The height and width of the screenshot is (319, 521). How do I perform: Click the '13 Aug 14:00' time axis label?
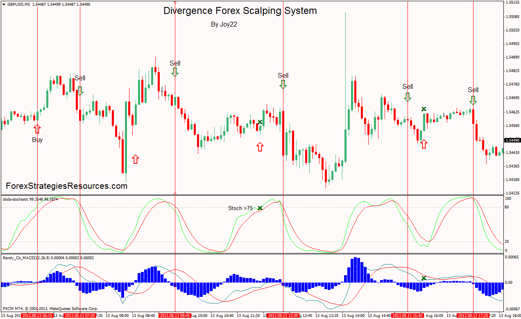pyautogui.click(x=353, y=316)
